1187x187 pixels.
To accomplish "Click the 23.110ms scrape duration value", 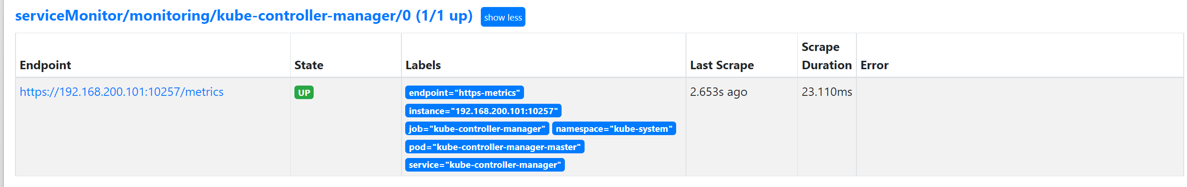I will pos(826,92).
